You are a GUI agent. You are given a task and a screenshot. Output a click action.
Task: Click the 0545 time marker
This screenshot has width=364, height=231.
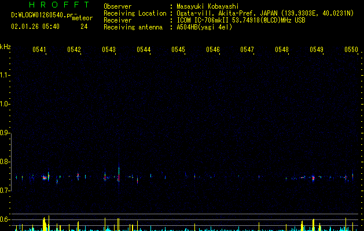[x=178, y=50]
